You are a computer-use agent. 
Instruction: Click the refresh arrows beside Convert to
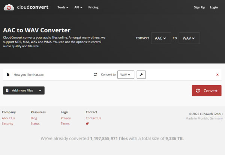pyautogui.click(x=95, y=75)
